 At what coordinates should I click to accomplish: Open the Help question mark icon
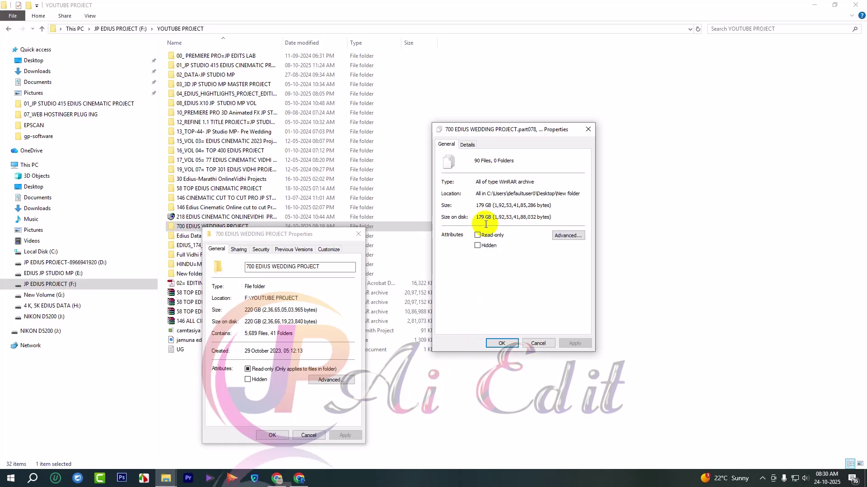862,16
